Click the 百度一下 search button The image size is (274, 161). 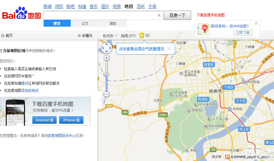pyautogui.click(x=177, y=15)
